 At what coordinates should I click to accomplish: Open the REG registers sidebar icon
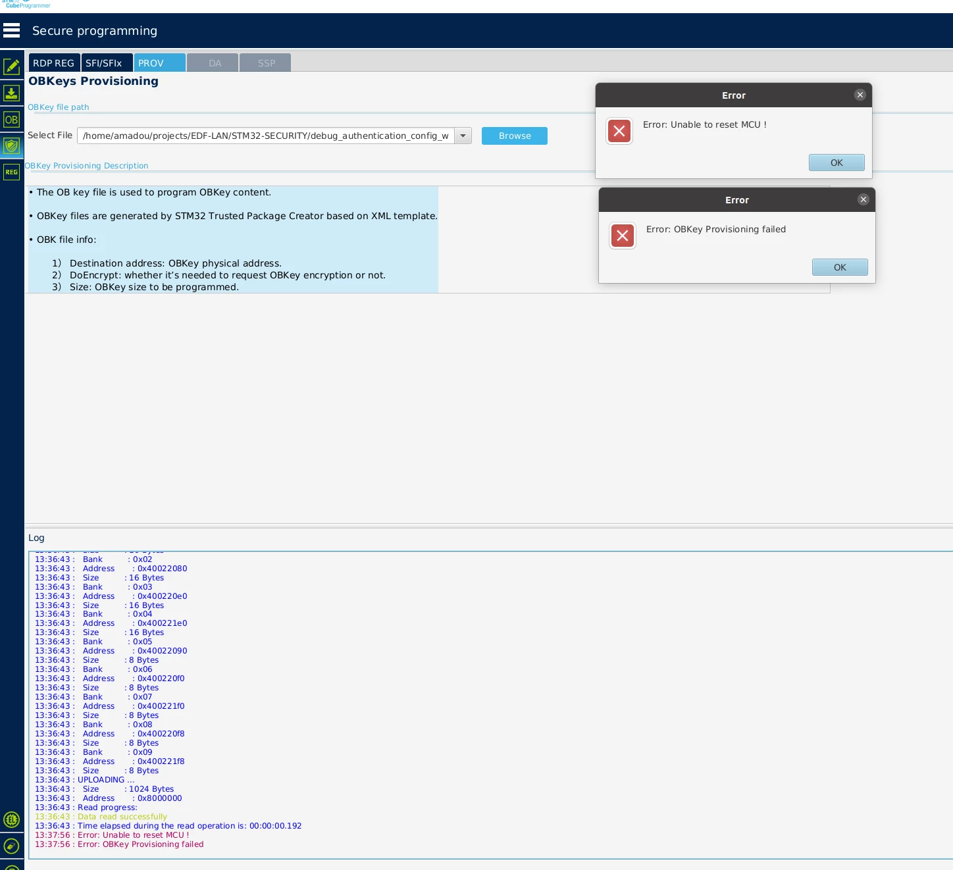click(12, 172)
